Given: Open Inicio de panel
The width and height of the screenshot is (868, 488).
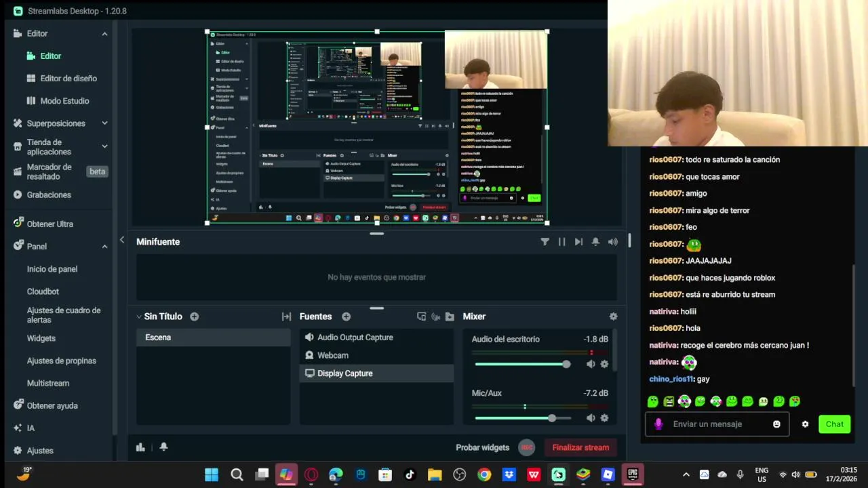Looking at the screenshot, I should (x=52, y=269).
